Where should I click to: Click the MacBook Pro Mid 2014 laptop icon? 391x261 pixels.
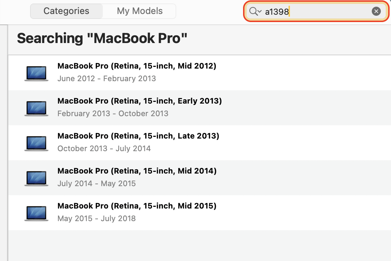click(36, 177)
